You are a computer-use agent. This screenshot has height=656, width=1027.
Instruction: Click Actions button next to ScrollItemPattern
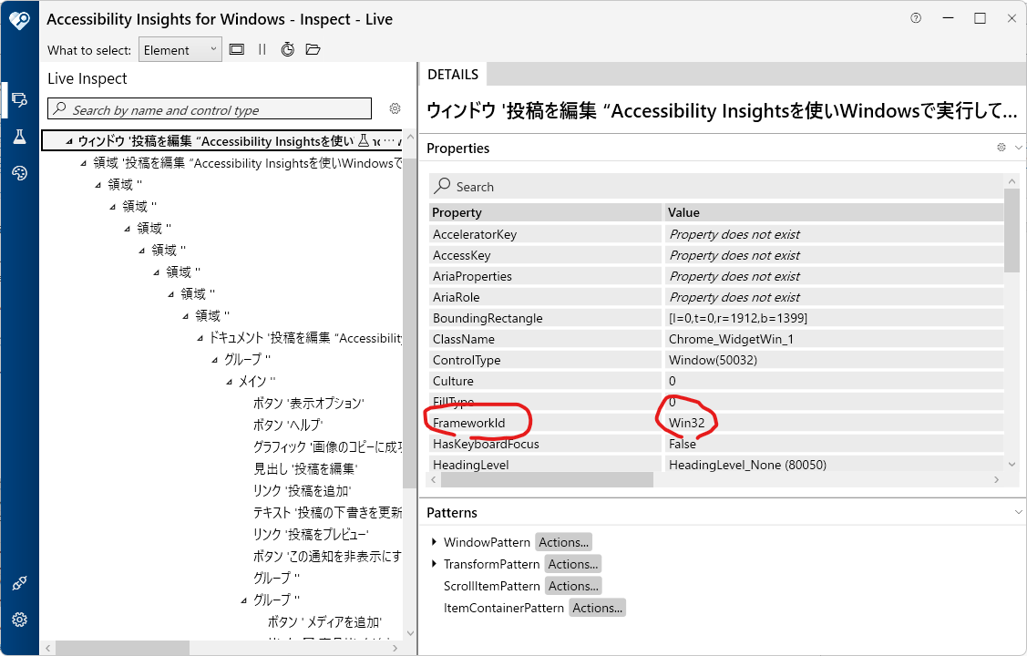click(x=573, y=586)
